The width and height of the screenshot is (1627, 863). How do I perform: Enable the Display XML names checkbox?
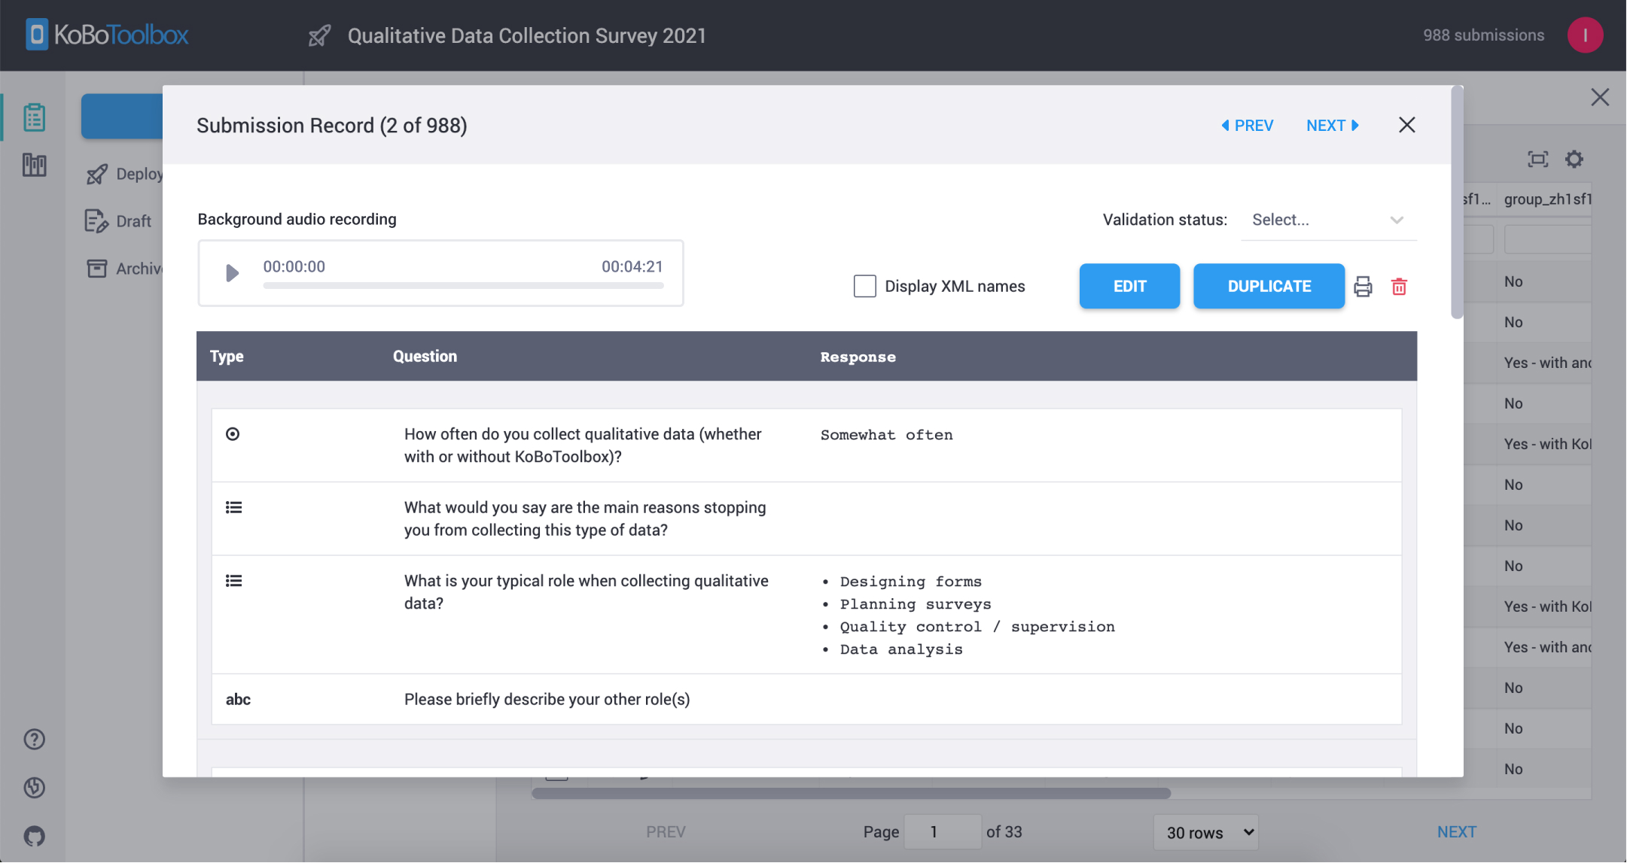click(864, 286)
